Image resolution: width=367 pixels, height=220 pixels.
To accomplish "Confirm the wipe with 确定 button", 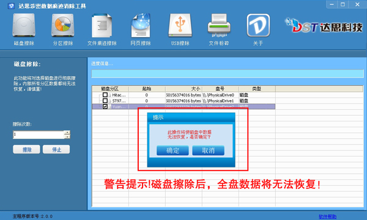I will coord(172,151).
